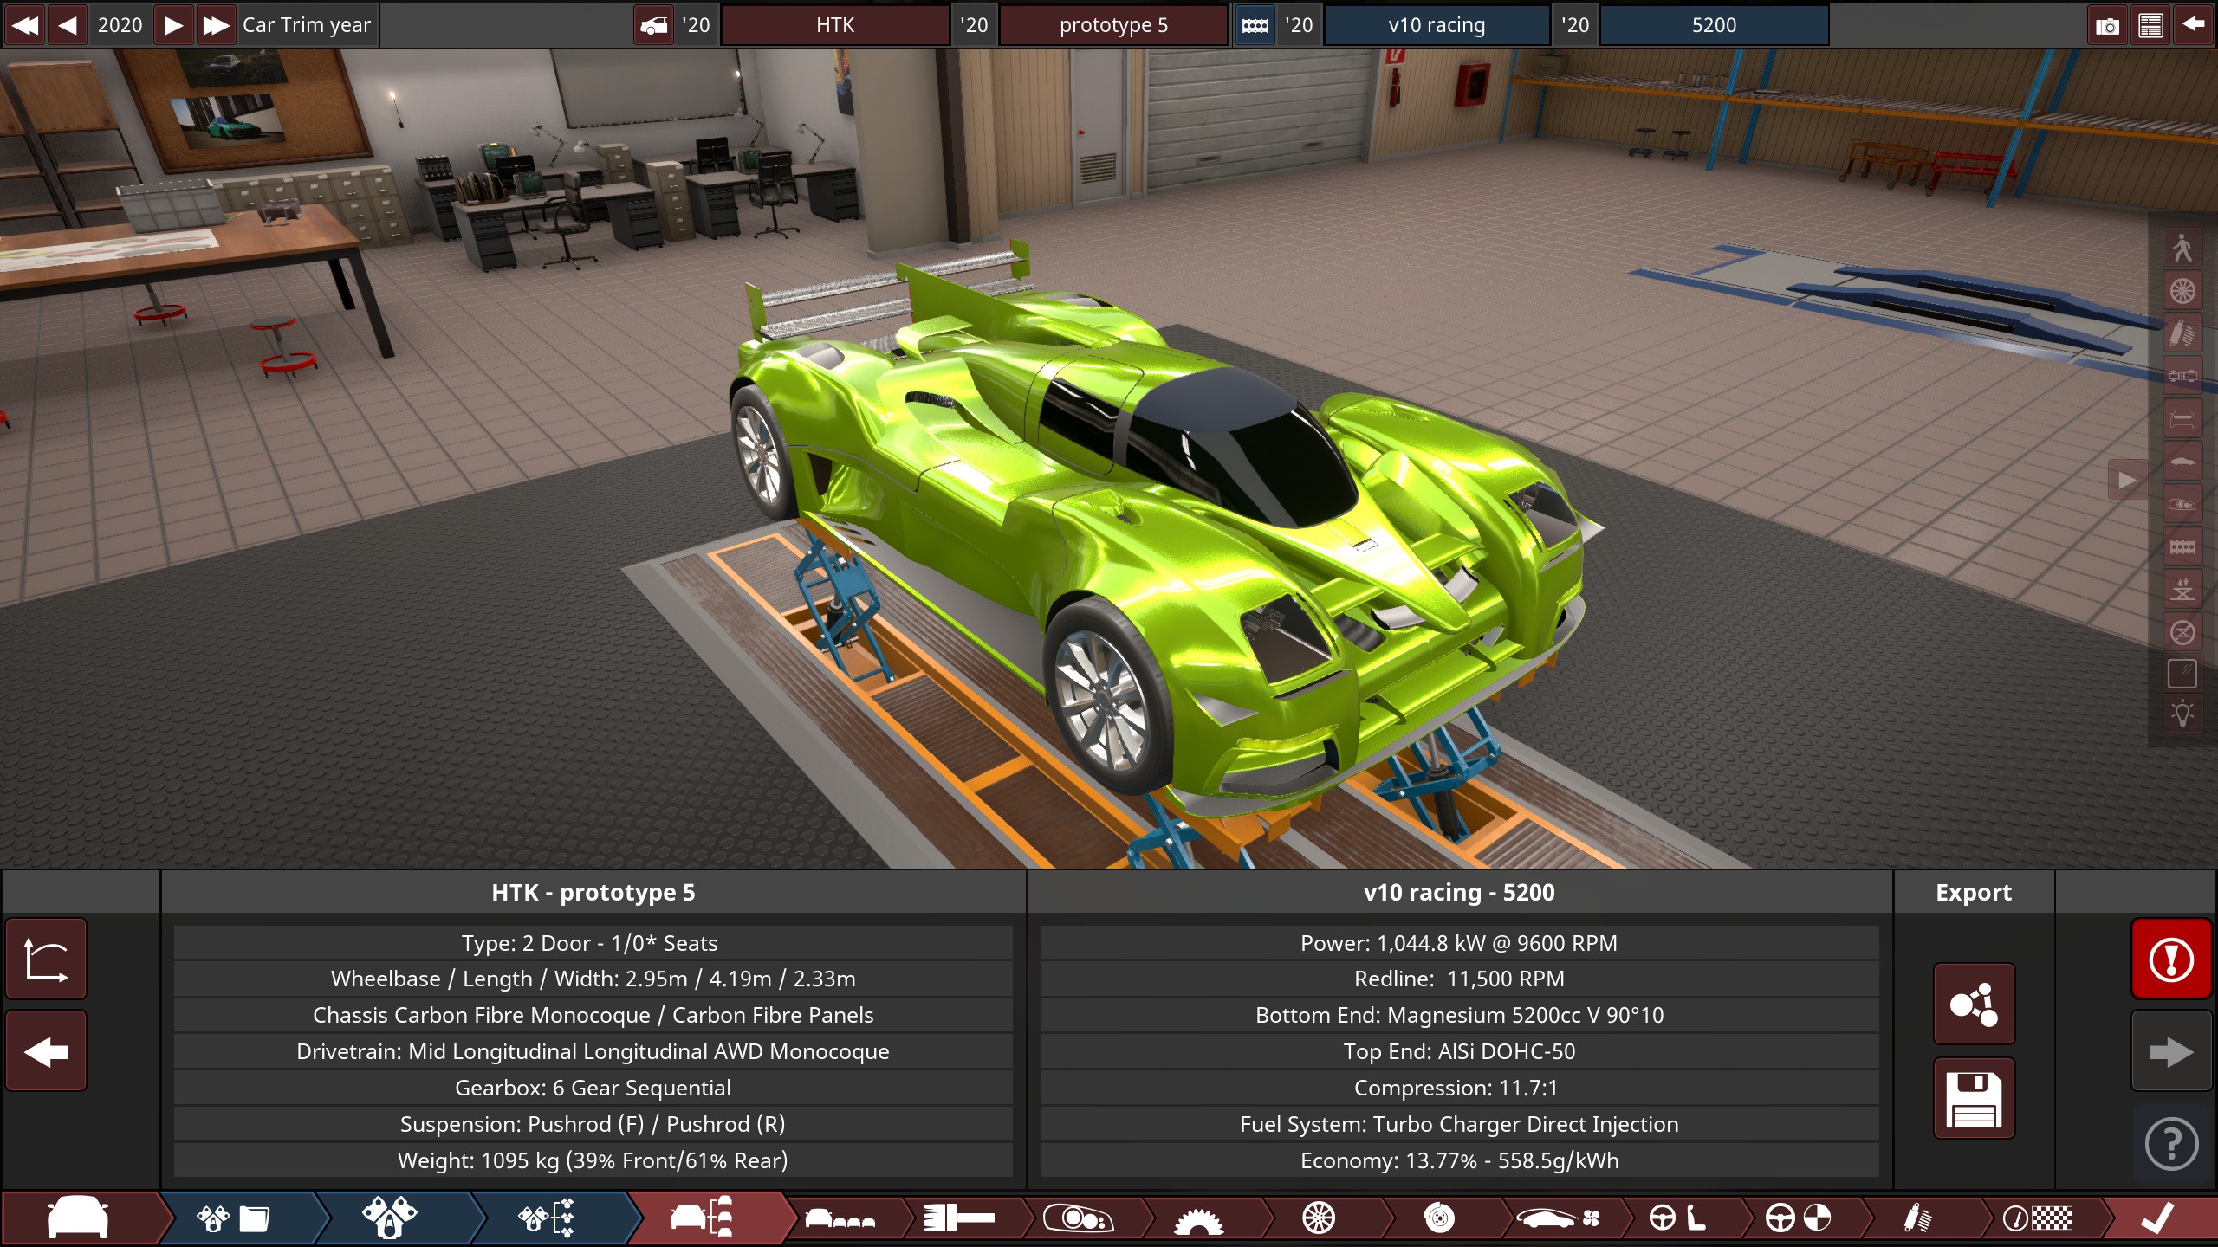Toggle the walking person view mode

[2182, 249]
